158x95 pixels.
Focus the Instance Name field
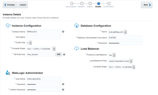[44, 32]
